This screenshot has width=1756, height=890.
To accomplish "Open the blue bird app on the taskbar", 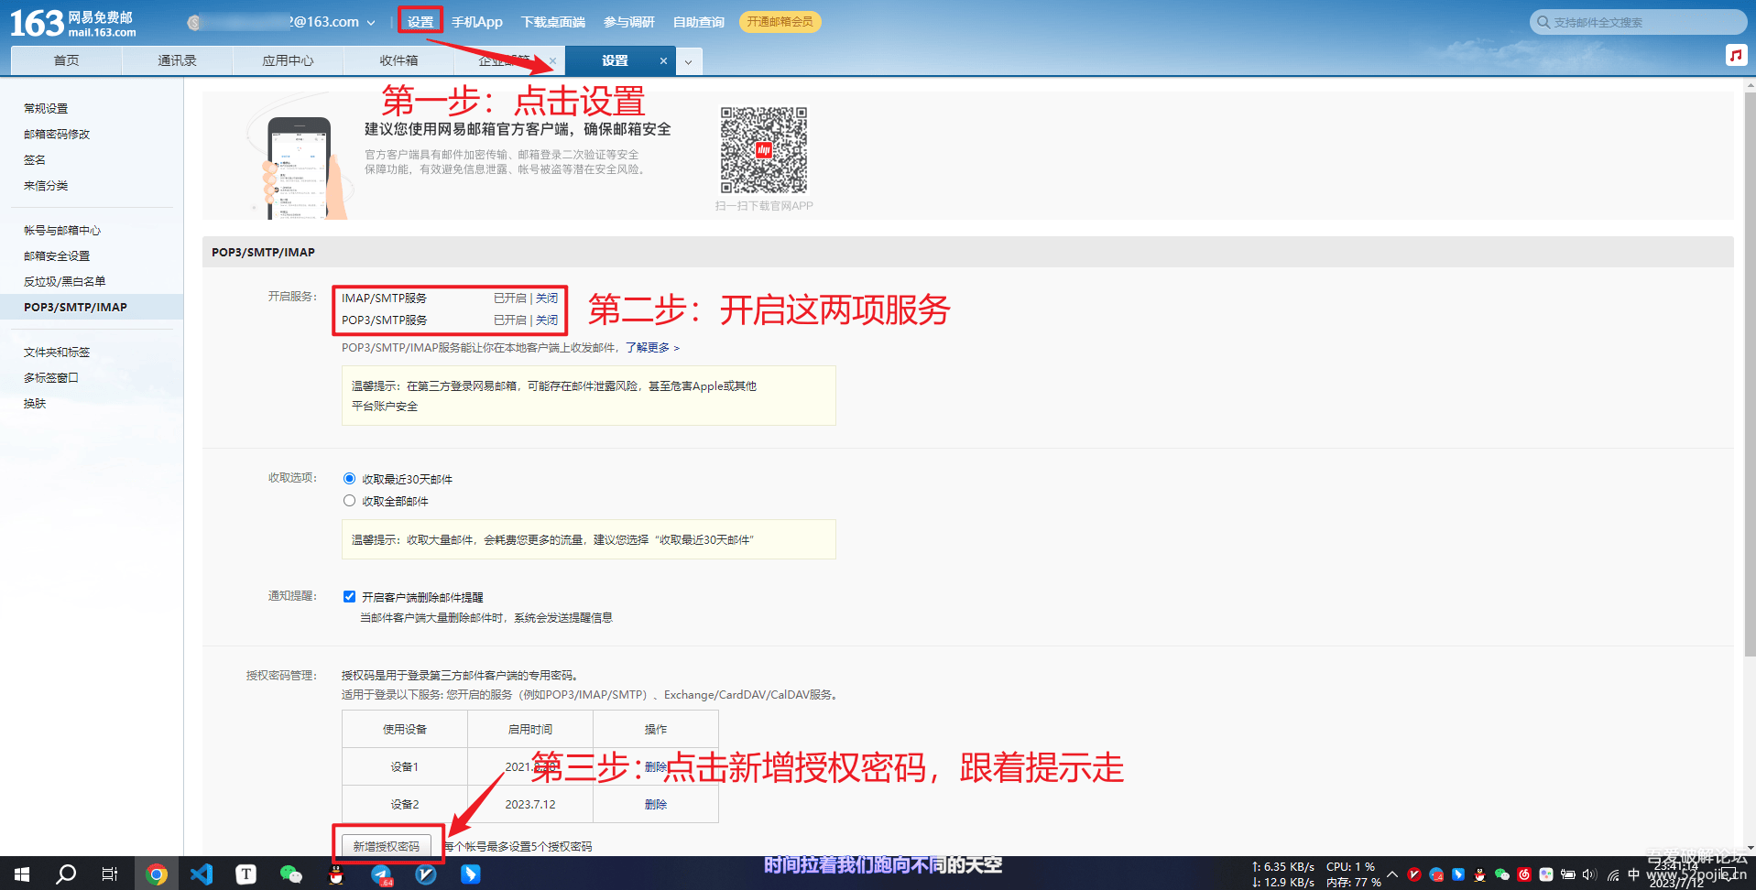I will click(x=471, y=874).
